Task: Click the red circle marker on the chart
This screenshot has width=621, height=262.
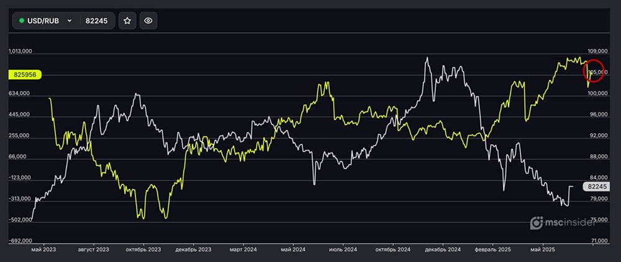Action: pos(594,71)
